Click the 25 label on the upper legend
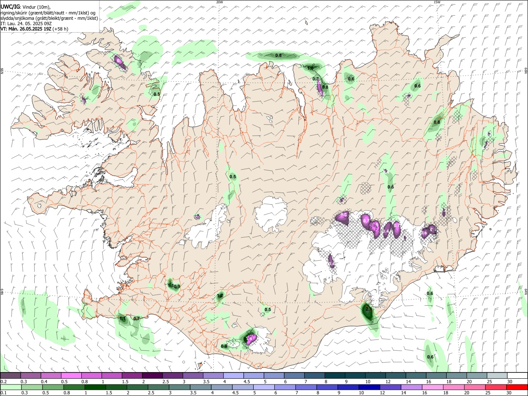This screenshot has height=396, width=528. point(489,382)
